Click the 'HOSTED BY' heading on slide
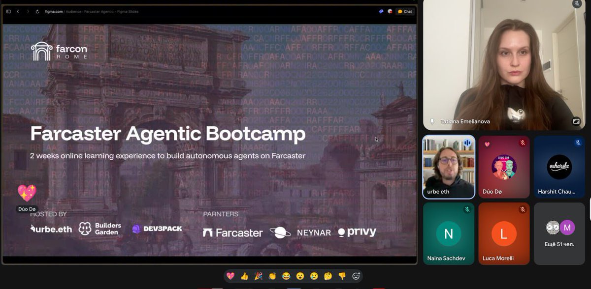The width and height of the screenshot is (591, 289). tap(48, 214)
